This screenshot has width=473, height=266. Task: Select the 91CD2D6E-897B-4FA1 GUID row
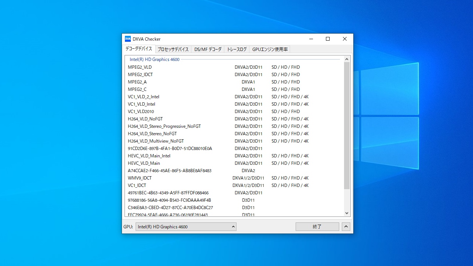pos(234,149)
